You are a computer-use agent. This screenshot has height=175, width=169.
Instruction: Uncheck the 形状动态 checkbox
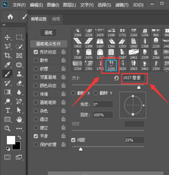coord(36,52)
